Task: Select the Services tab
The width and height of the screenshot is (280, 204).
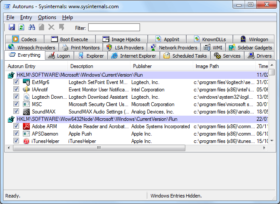Action: (x=227, y=55)
